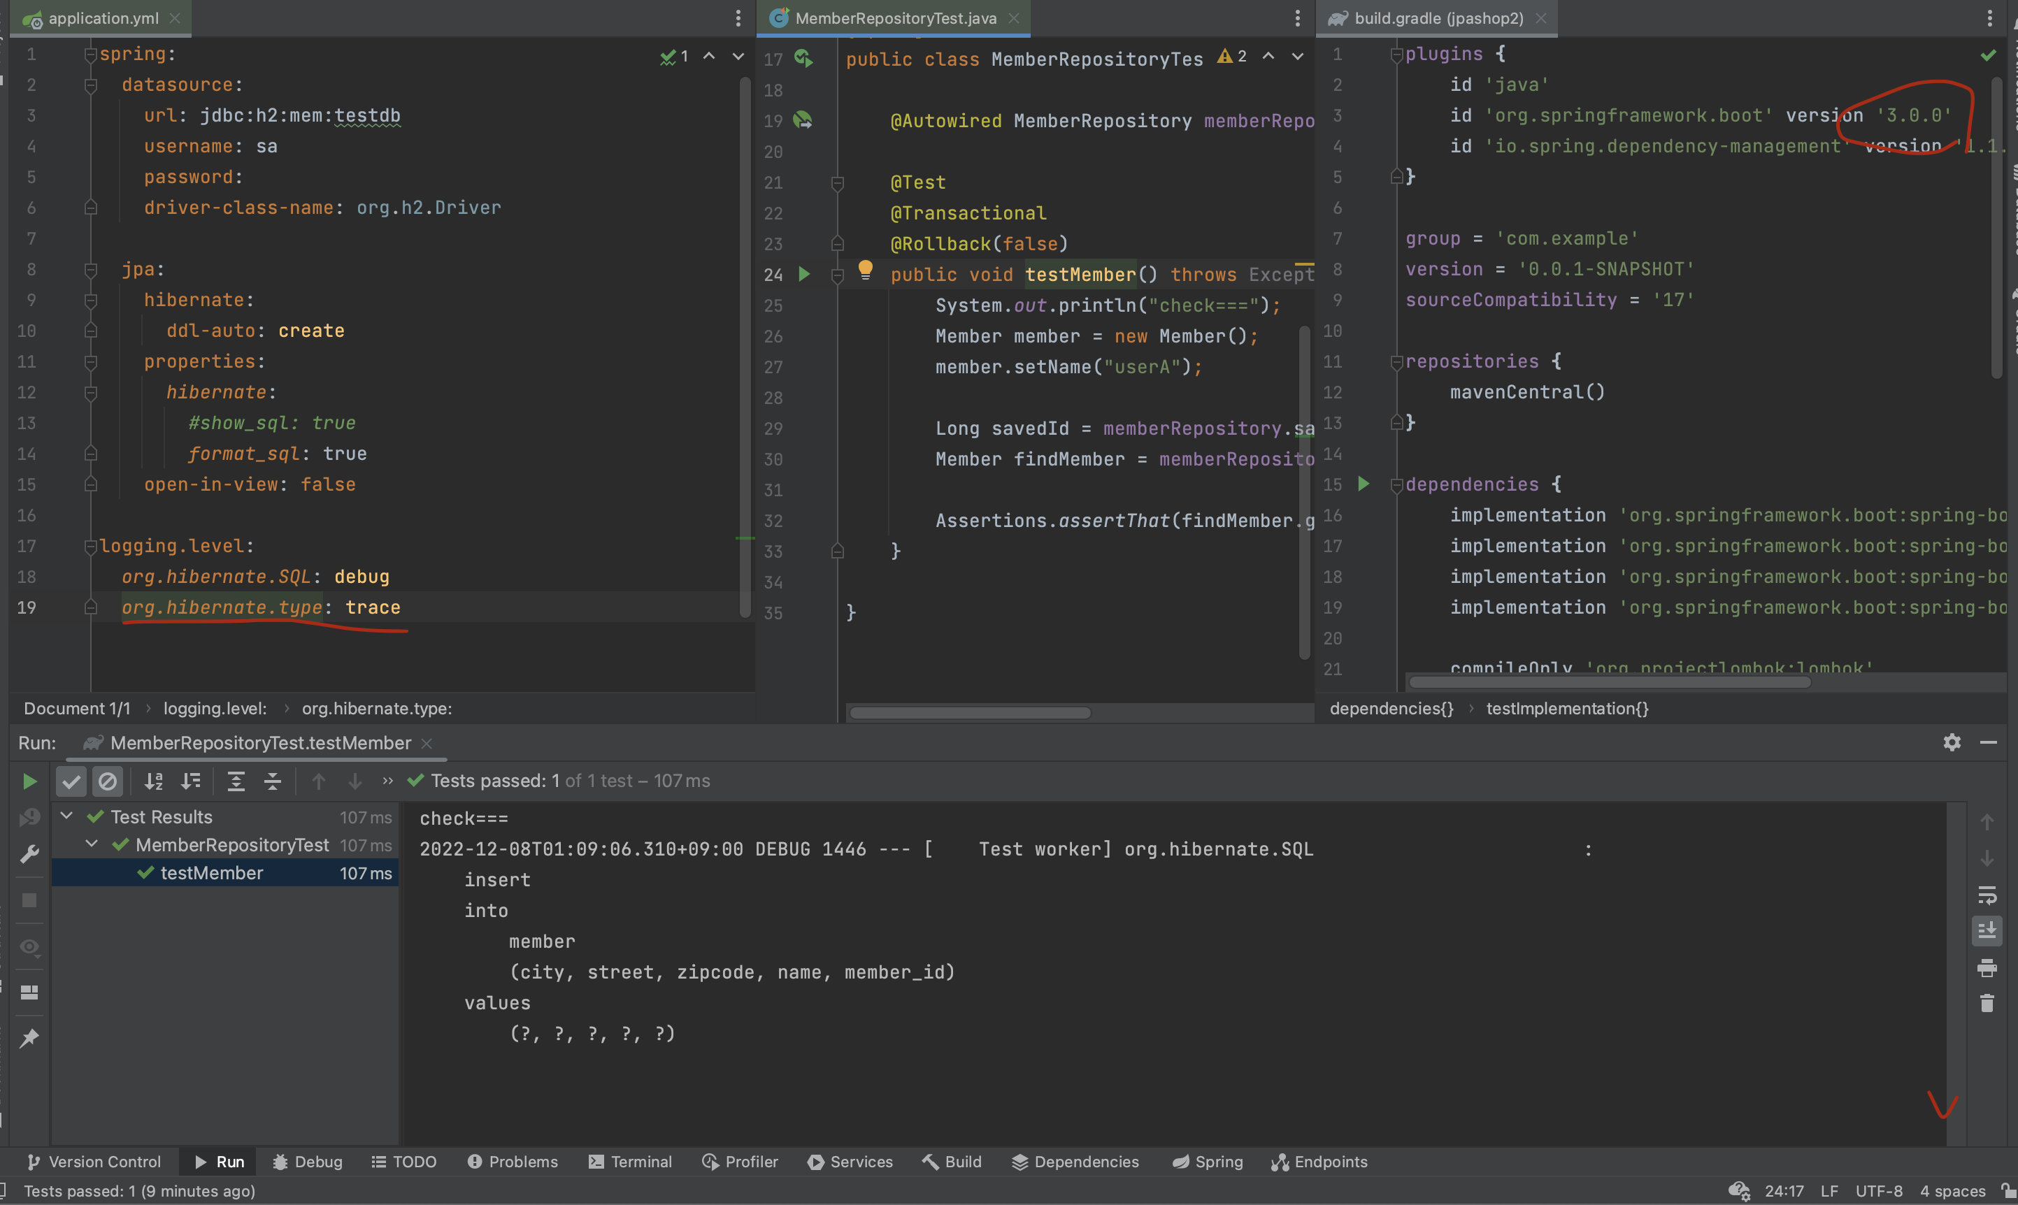Click the print console output icon

pos(1987,967)
